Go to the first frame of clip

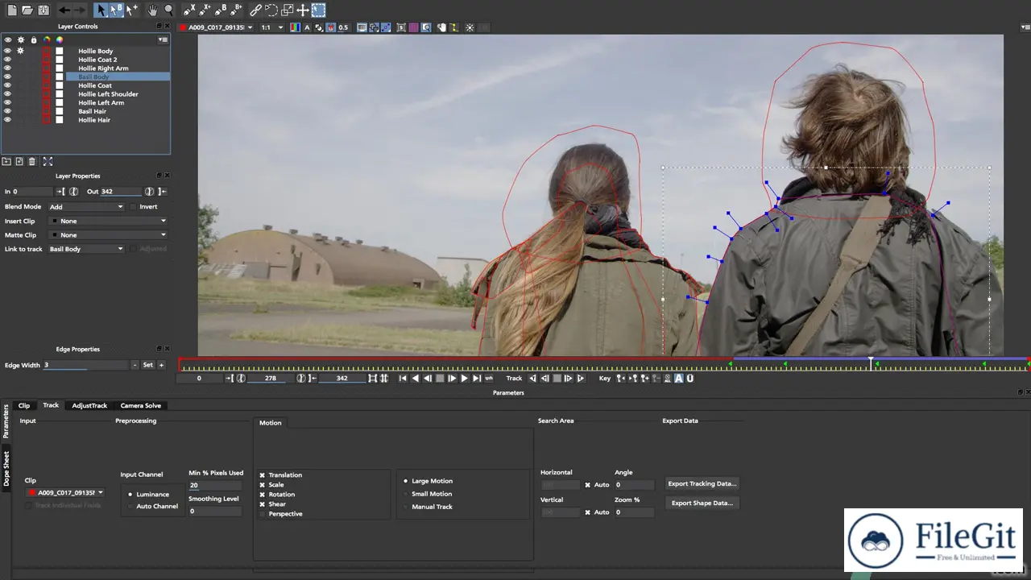[403, 378]
